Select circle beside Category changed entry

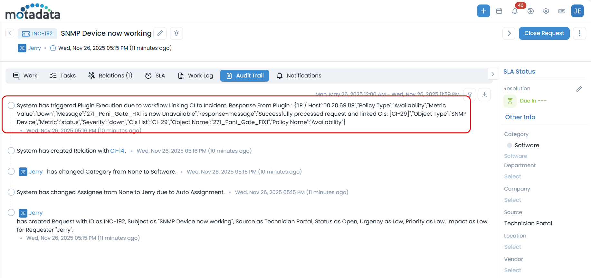(11, 171)
